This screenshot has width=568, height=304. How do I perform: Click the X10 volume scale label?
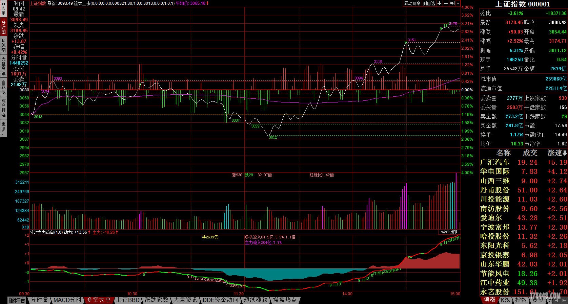click(25, 227)
